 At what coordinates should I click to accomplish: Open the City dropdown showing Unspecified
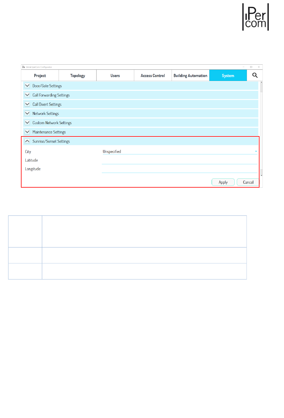(180, 152)
